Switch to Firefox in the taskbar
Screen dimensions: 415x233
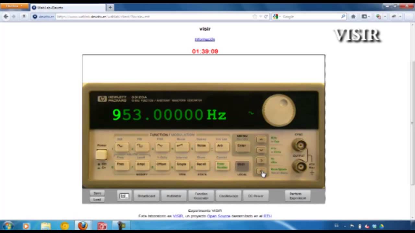tap(83, 226)
